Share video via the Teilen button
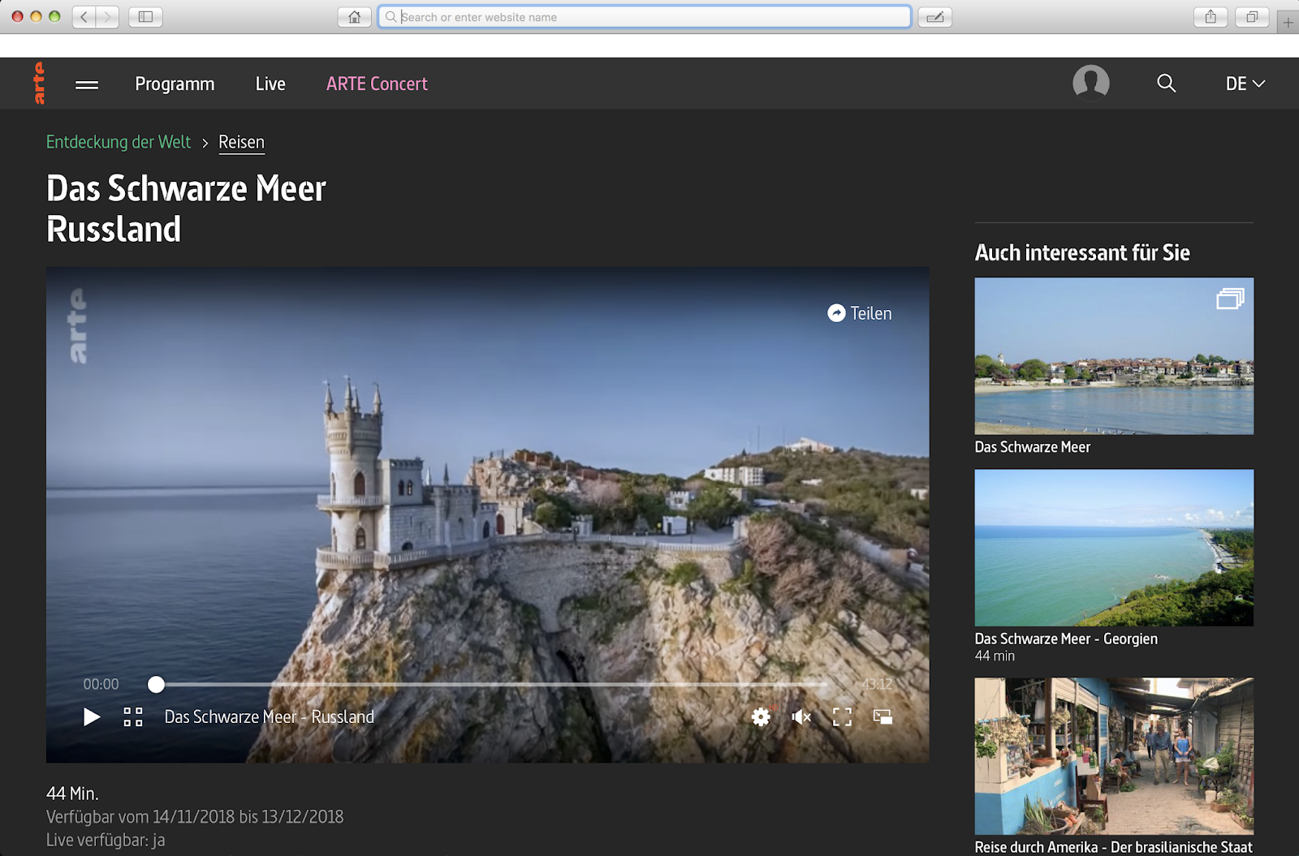This screenshot has width=1299, height=856. tap(859, 313)
